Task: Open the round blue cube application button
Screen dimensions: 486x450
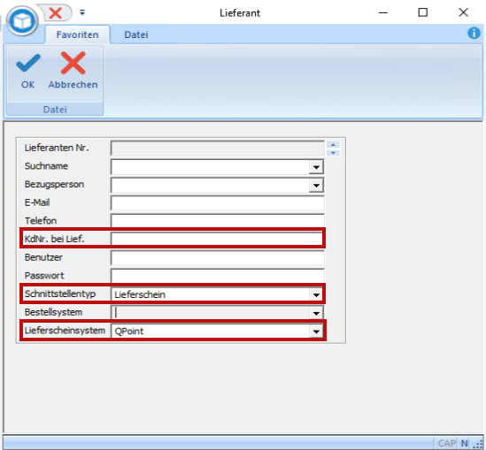Action: (x=22, y=21)
